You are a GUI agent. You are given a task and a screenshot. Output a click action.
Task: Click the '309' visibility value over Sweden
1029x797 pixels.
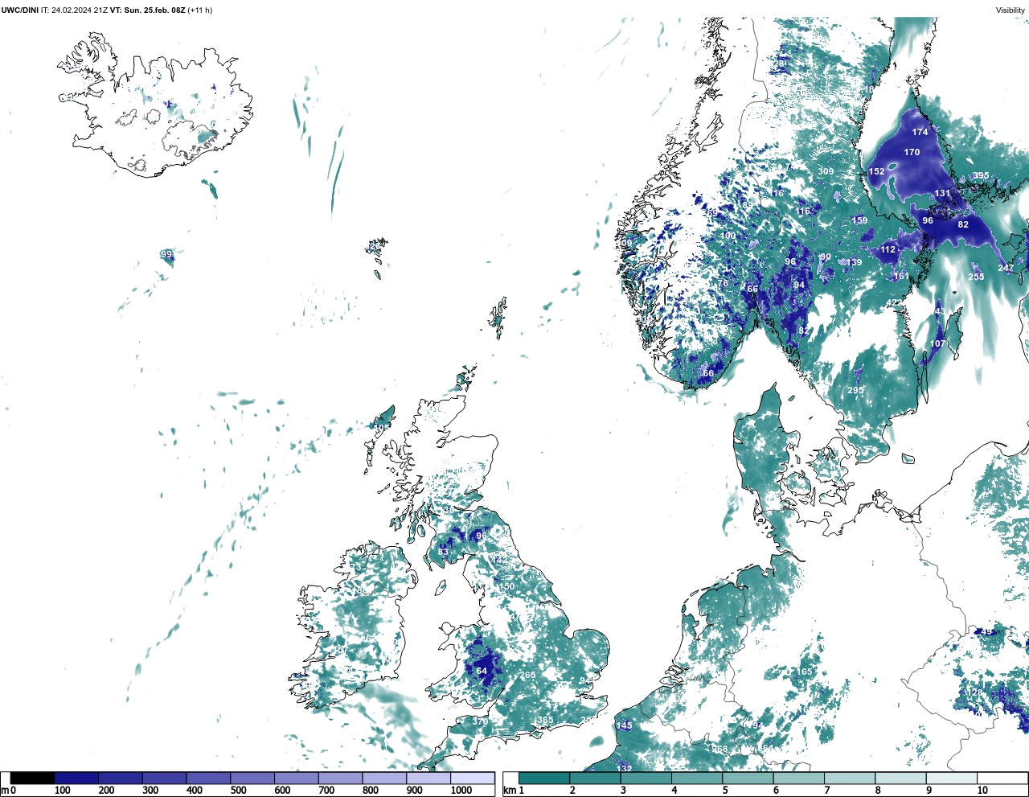point(826,171)
